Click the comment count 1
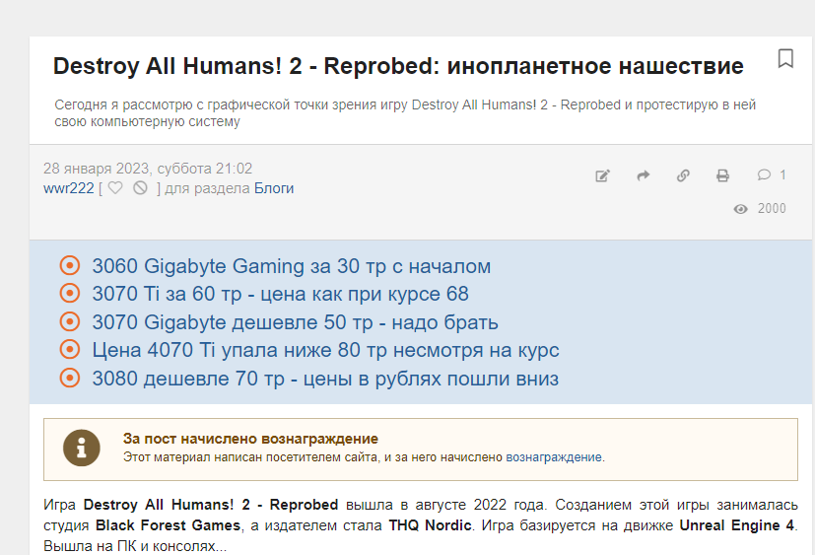This screenshot has width=815, height=555. (x=782, y=174)
